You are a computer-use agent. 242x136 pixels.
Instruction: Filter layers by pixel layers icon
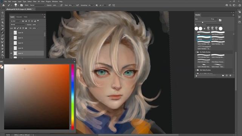(x=23, y=21)
